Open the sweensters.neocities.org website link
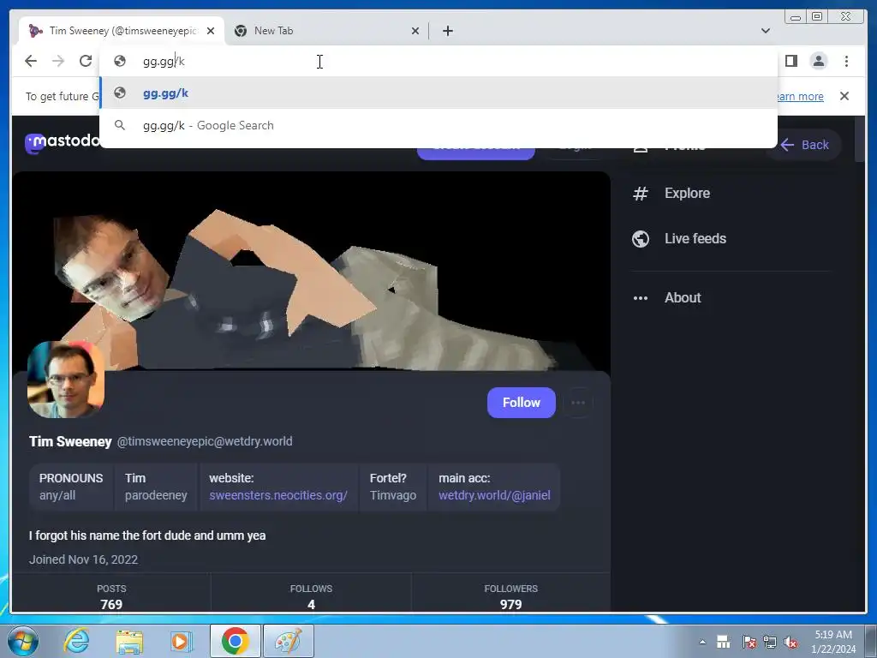The height and width of the screenshot is (658, 877). [278, 495]
